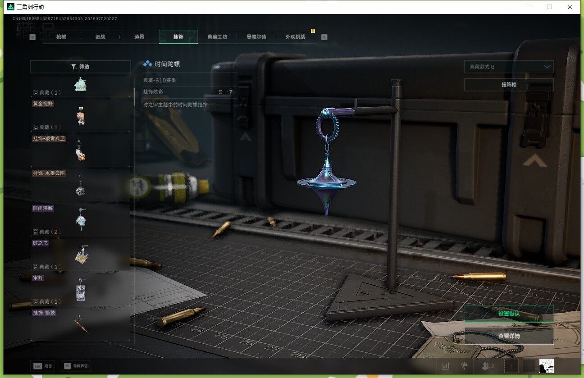Image resolution: width=584 pixels, height=378 pixels.
Task: Open the 典藏款式 8 dropdown
Action: pos(509,67)
